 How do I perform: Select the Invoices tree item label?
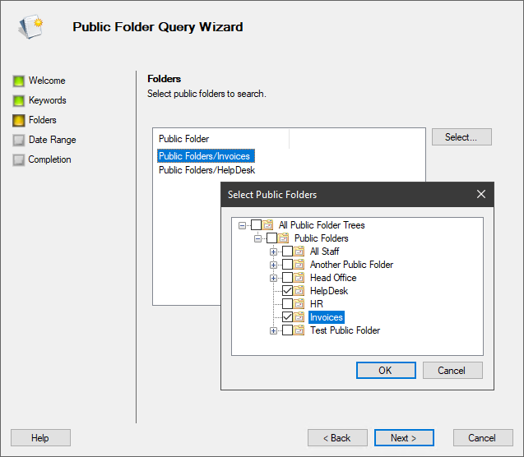(326, 317)
